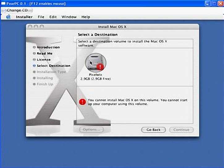Open the File menu
Viewport: 224px width, 168px height.
pos(41,17)
